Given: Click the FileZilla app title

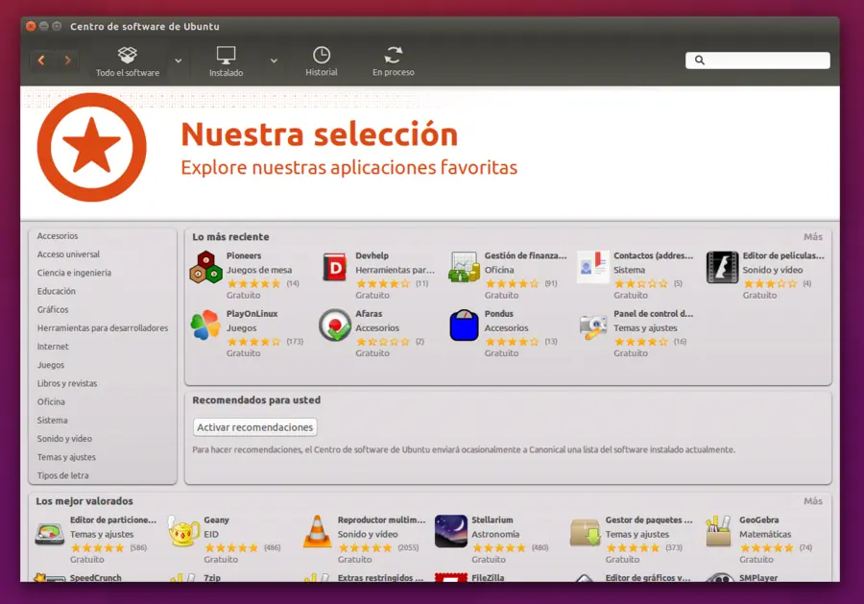Looking at the screenshot, I should point(488,577).
